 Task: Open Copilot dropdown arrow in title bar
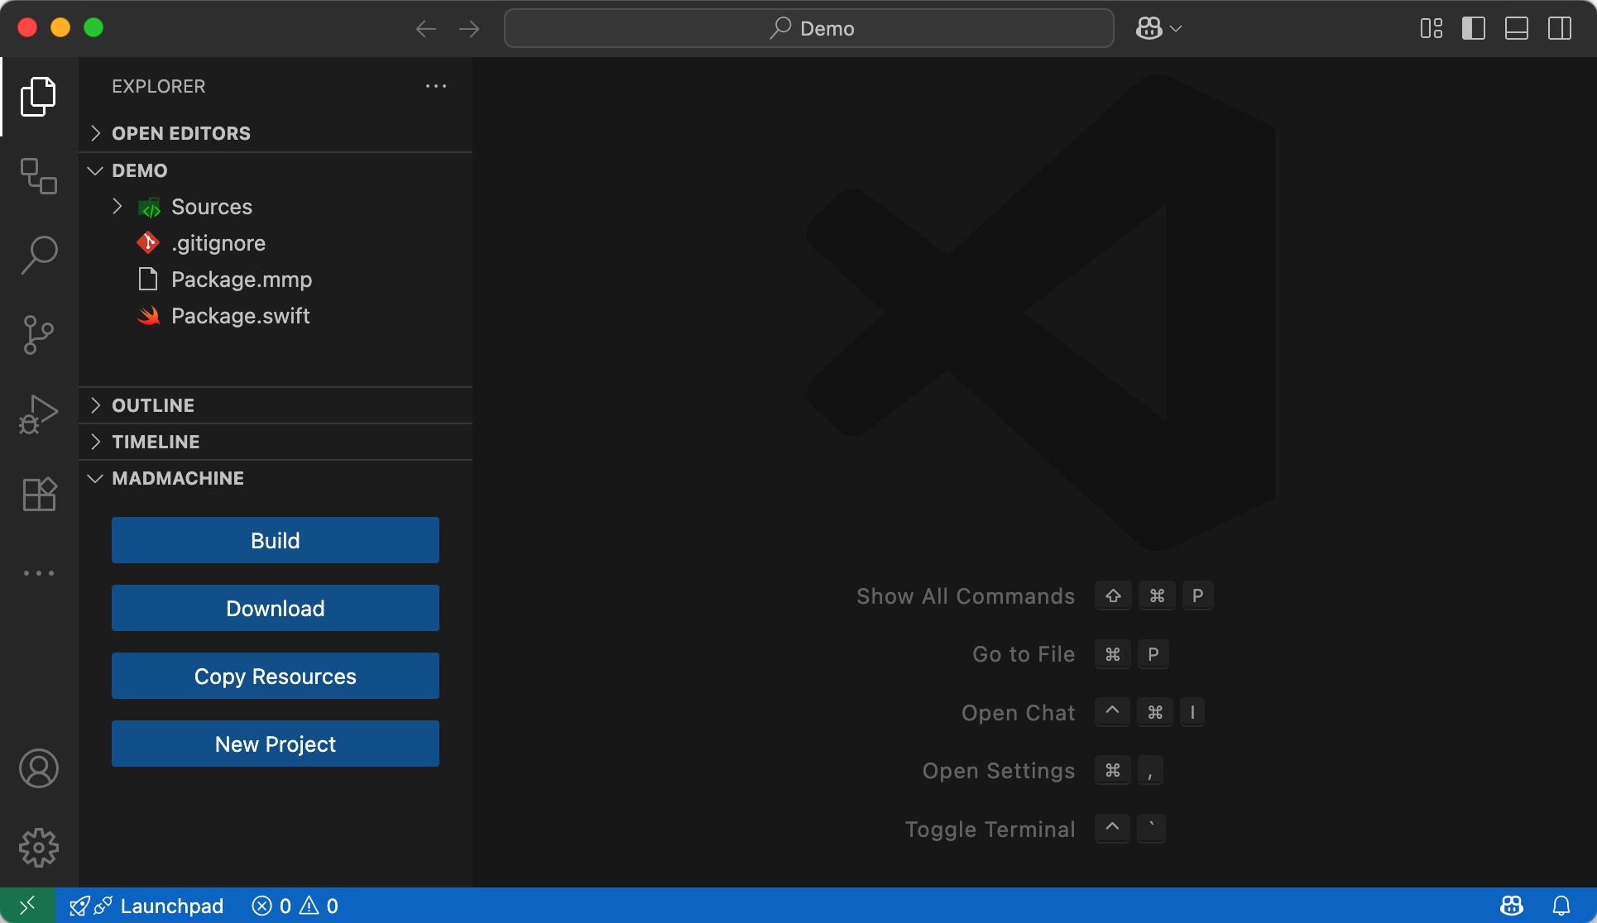click(x=1176, y=29)
